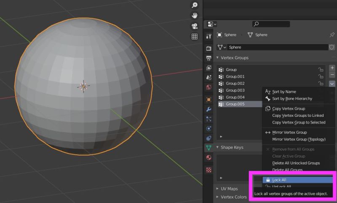Image resolution: width=337 pixels, height=203 pixels.
Task: Toggle lock on vertex group Group.001
Action: 321,76
